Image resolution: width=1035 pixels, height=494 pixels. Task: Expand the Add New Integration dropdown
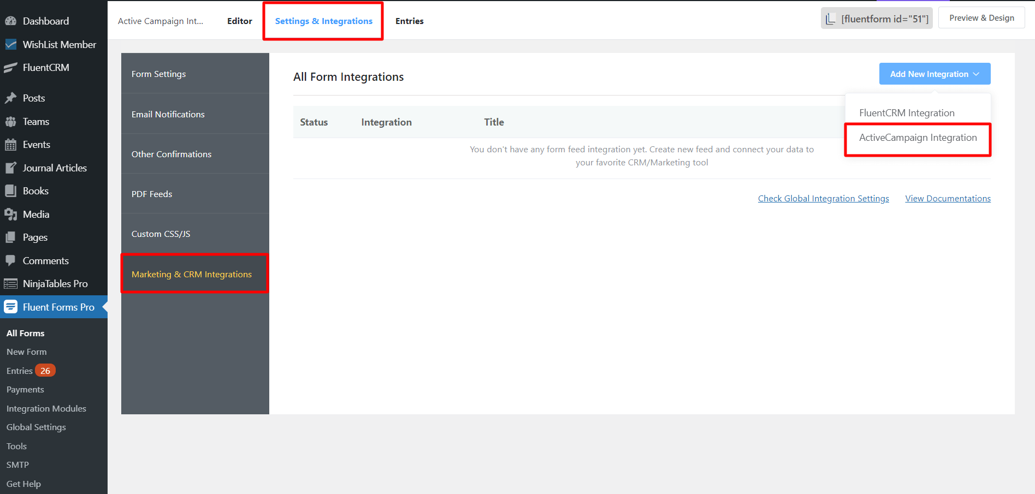click(x=935, y=74)
